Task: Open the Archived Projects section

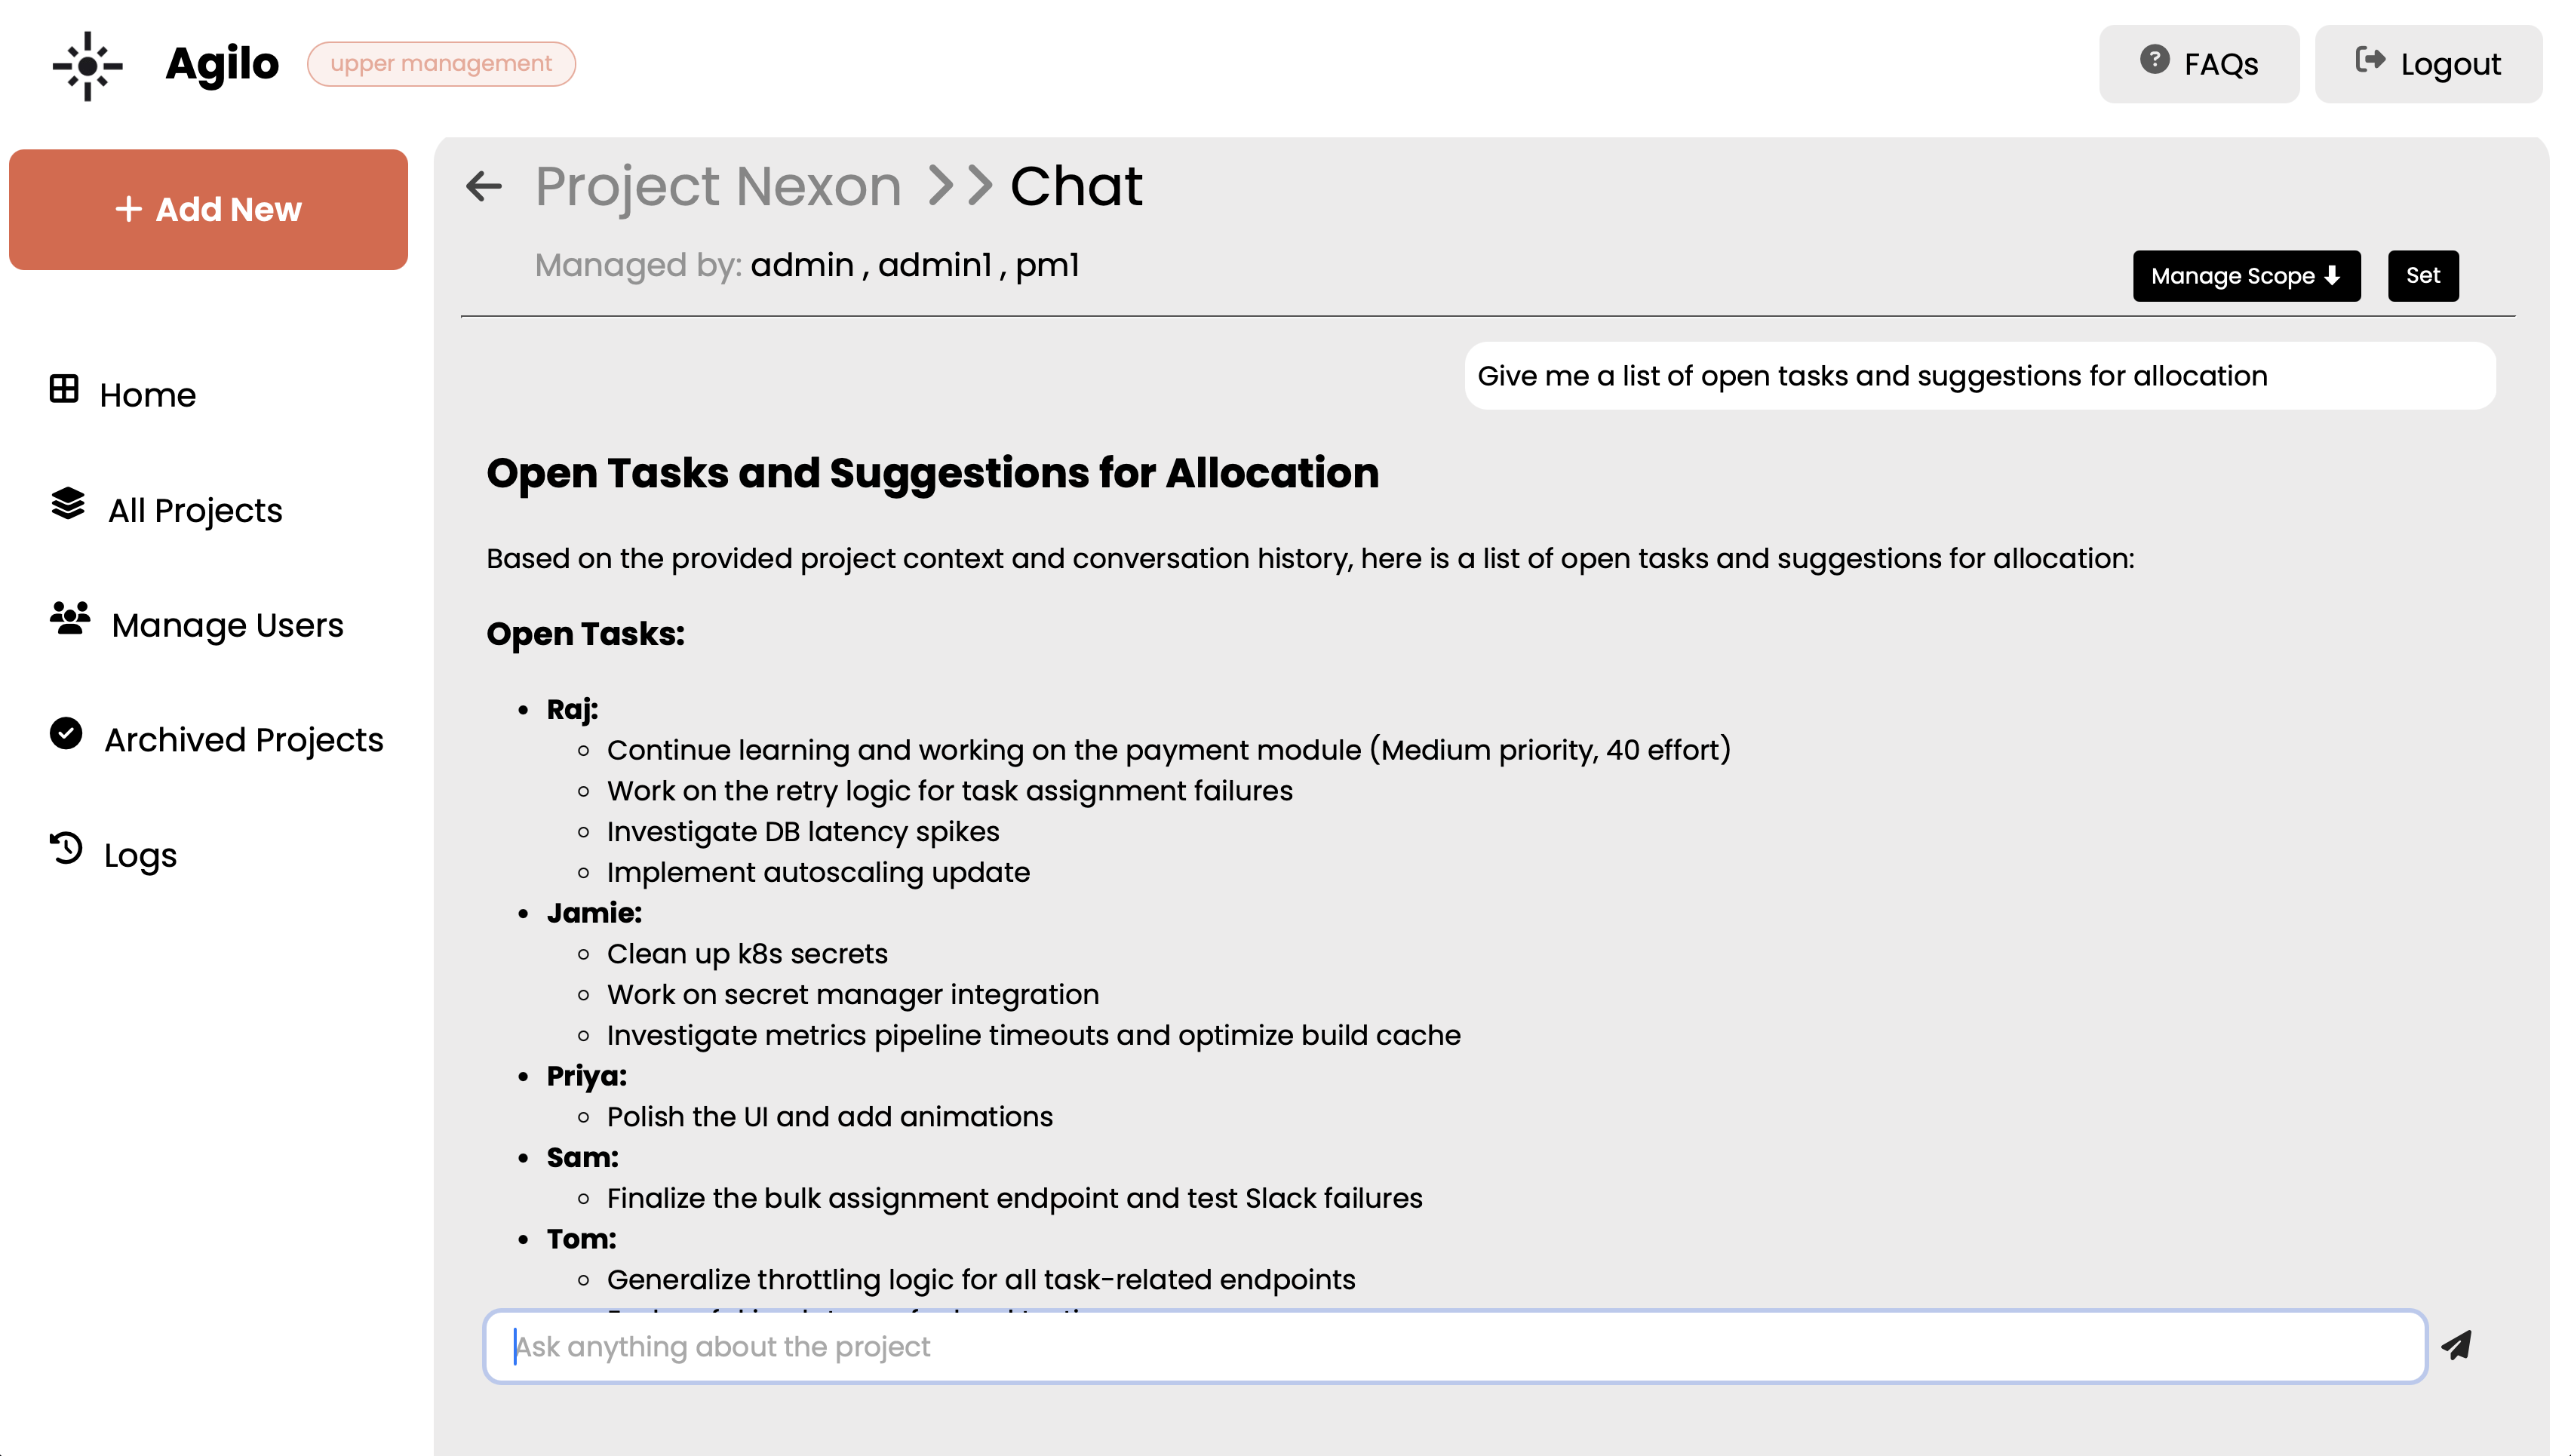Action: 243,740
